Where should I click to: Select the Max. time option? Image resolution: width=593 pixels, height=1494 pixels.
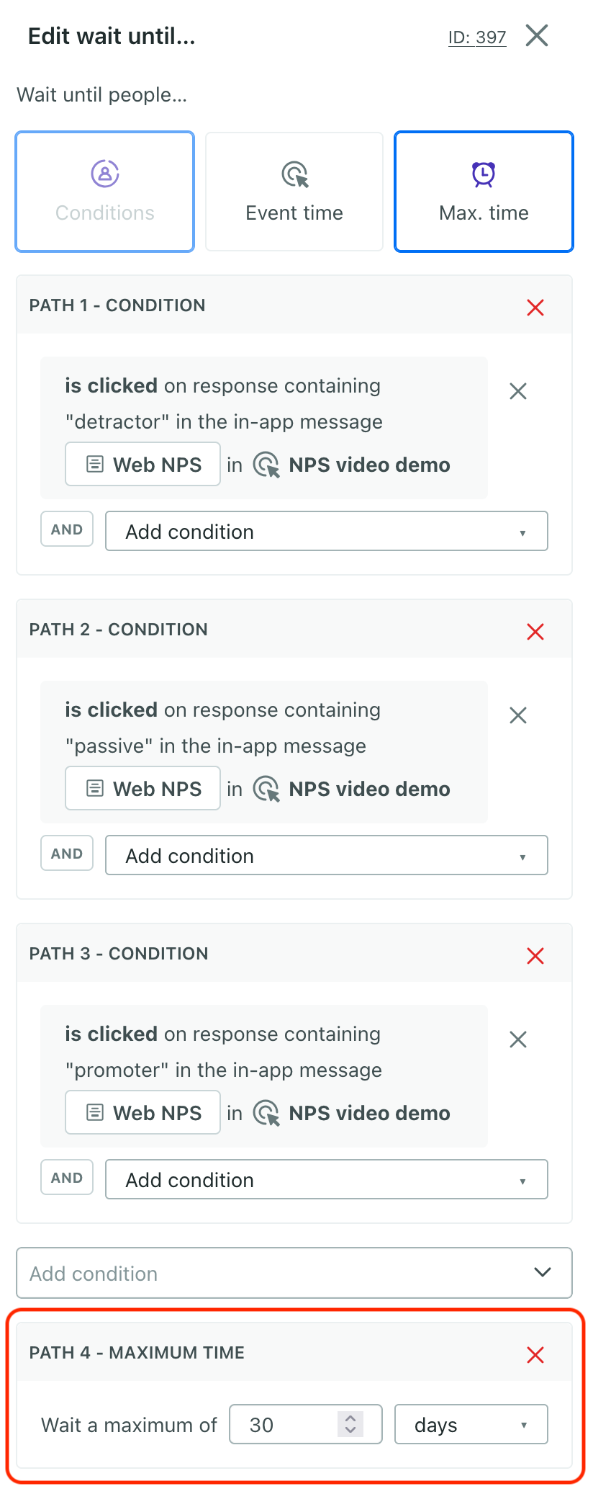pos(484,192)
